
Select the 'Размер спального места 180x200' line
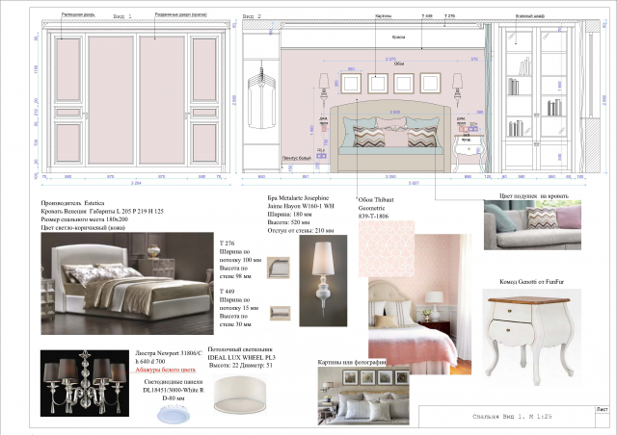click(85, 219)
